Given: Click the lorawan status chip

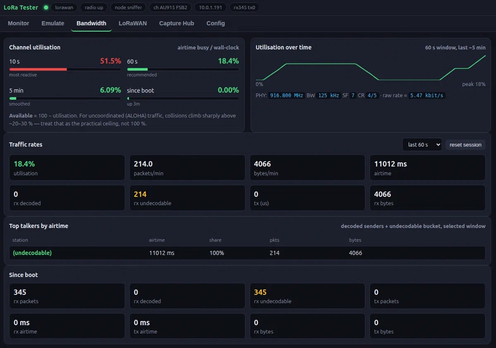Looking at the screenshot, I should tap(64, 7).
